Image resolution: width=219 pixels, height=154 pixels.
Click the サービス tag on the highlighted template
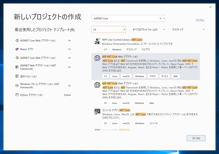pyautogui.click(x=165, y=76)
